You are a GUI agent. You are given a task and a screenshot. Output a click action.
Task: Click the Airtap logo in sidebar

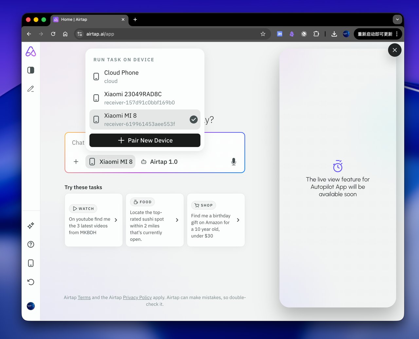point(31,51)
